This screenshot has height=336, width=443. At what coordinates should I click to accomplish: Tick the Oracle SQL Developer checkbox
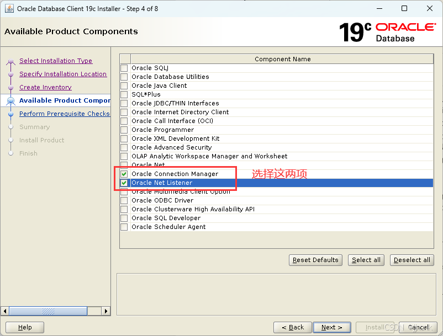pyautogui.click(x=124, y=218)
